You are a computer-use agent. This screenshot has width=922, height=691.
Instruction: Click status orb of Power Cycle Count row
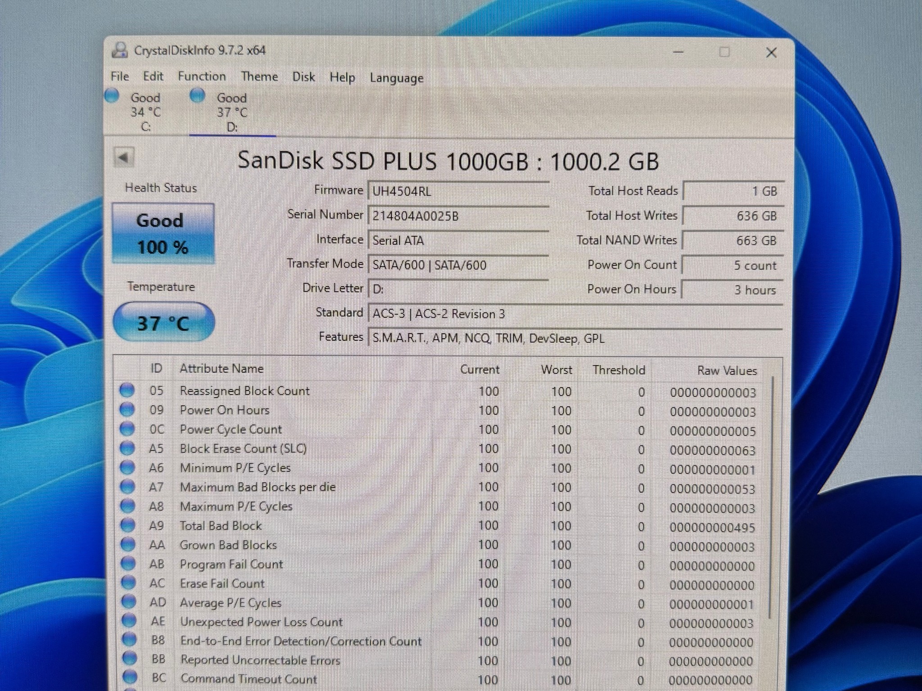click(127, 429)
